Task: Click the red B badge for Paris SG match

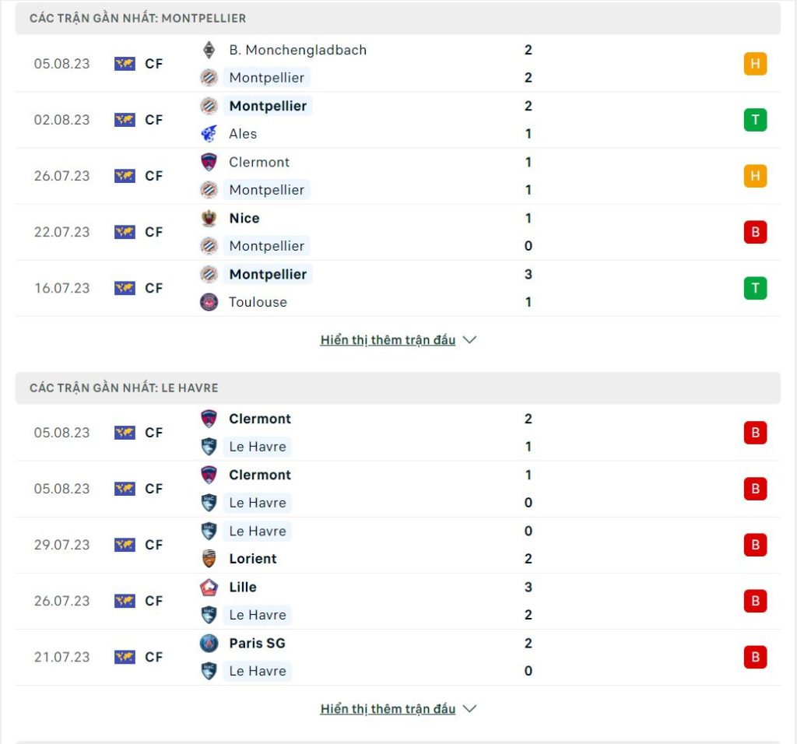Action: [755, 657]
